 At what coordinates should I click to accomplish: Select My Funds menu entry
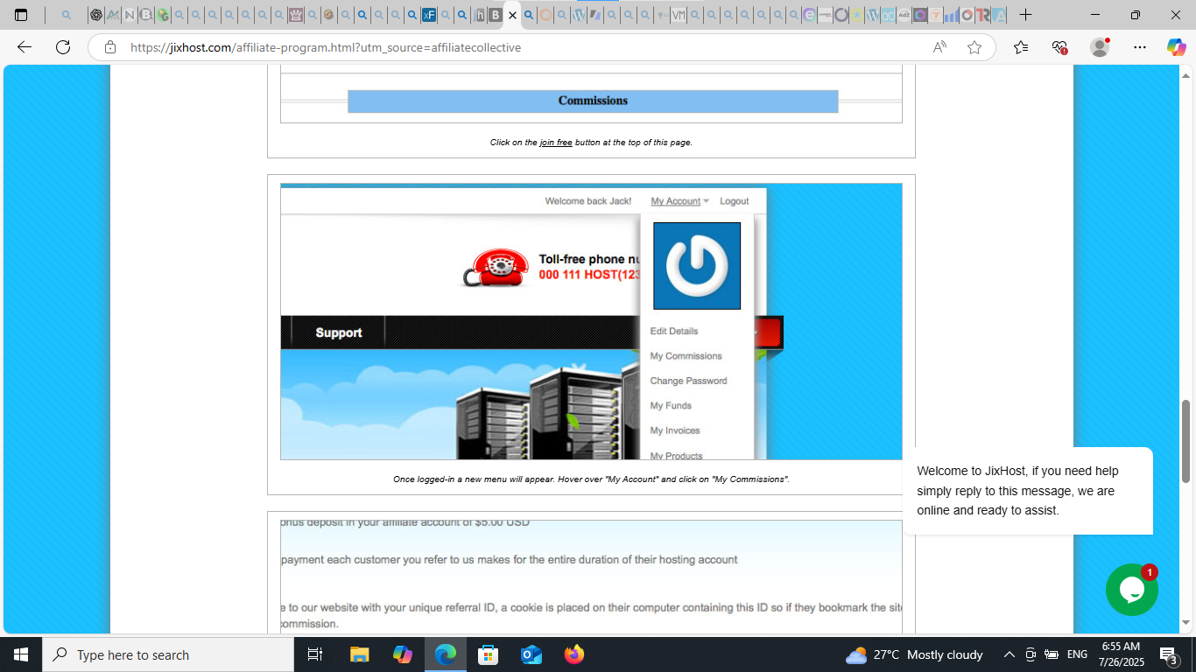(x=671, y=406)
